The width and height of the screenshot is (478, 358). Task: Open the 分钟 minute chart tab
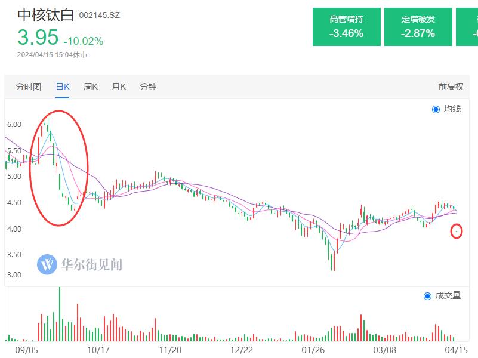click(148, 87)
